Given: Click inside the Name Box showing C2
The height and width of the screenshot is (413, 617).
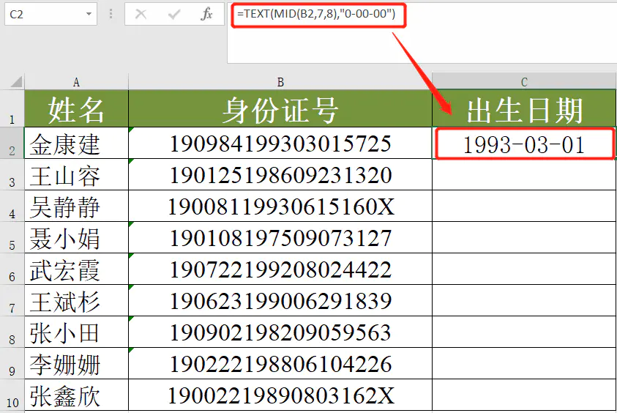Looking at the screenshot, I should pyautogui.click(x=42, y=14).
